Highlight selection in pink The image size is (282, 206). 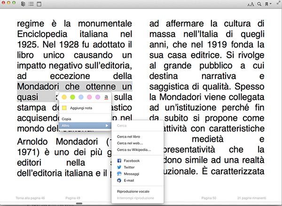[89, 97]
